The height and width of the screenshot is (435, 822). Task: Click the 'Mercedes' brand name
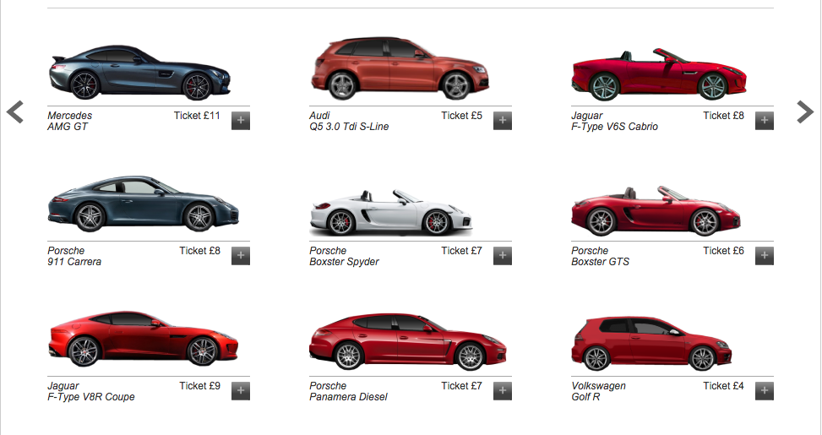(70, 116)
